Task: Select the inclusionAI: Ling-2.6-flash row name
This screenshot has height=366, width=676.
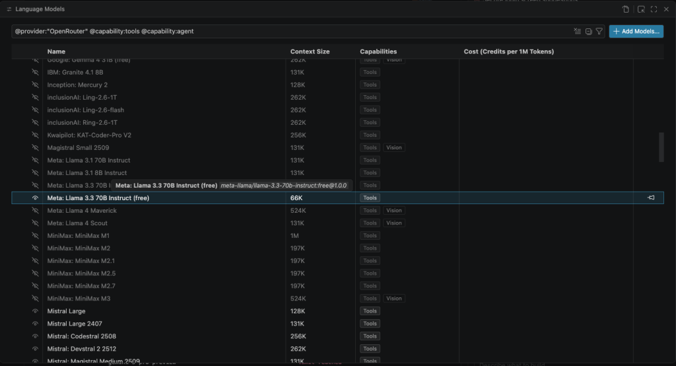Action: [85, 110]
